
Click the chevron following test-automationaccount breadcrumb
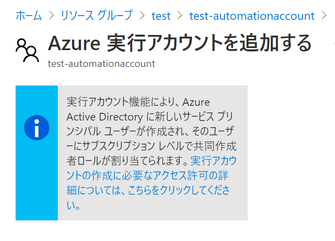click(324, 16)
